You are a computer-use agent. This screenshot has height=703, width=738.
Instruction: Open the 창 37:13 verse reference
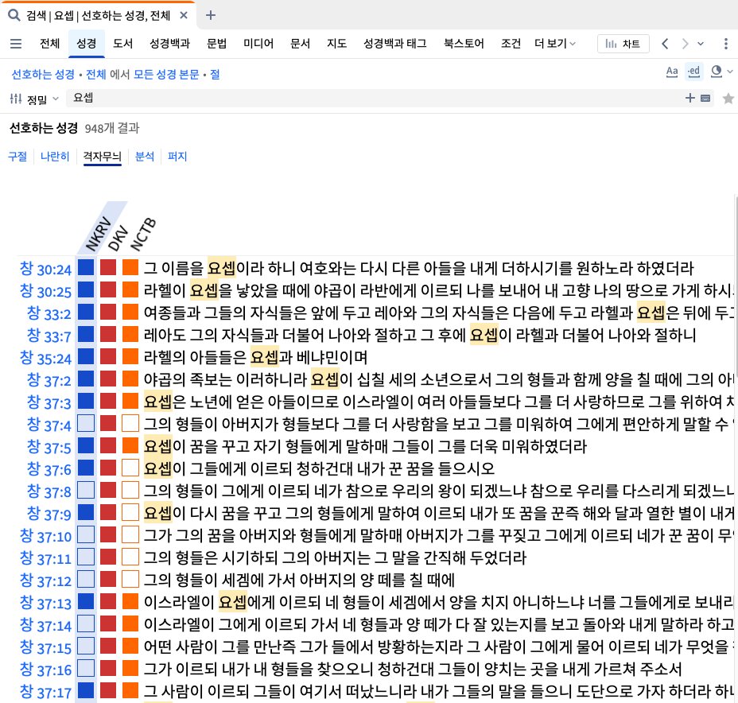(x=45, y=603)
